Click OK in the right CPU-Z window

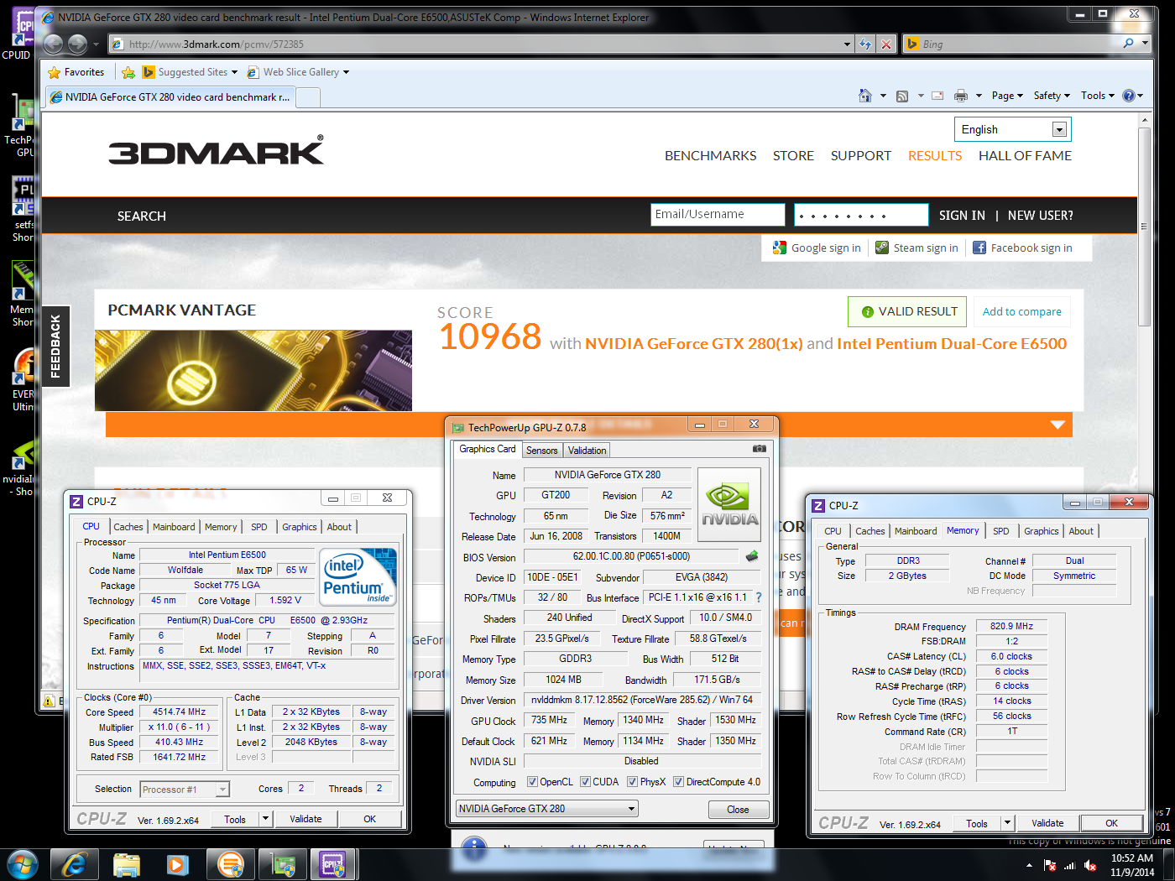point(1111,823)
